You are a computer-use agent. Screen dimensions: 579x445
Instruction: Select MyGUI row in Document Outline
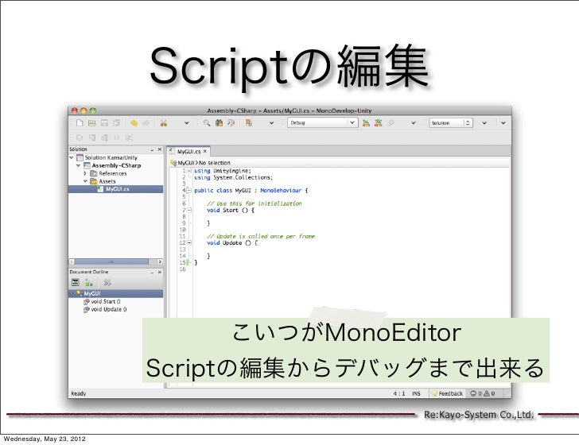coord(115,294)
